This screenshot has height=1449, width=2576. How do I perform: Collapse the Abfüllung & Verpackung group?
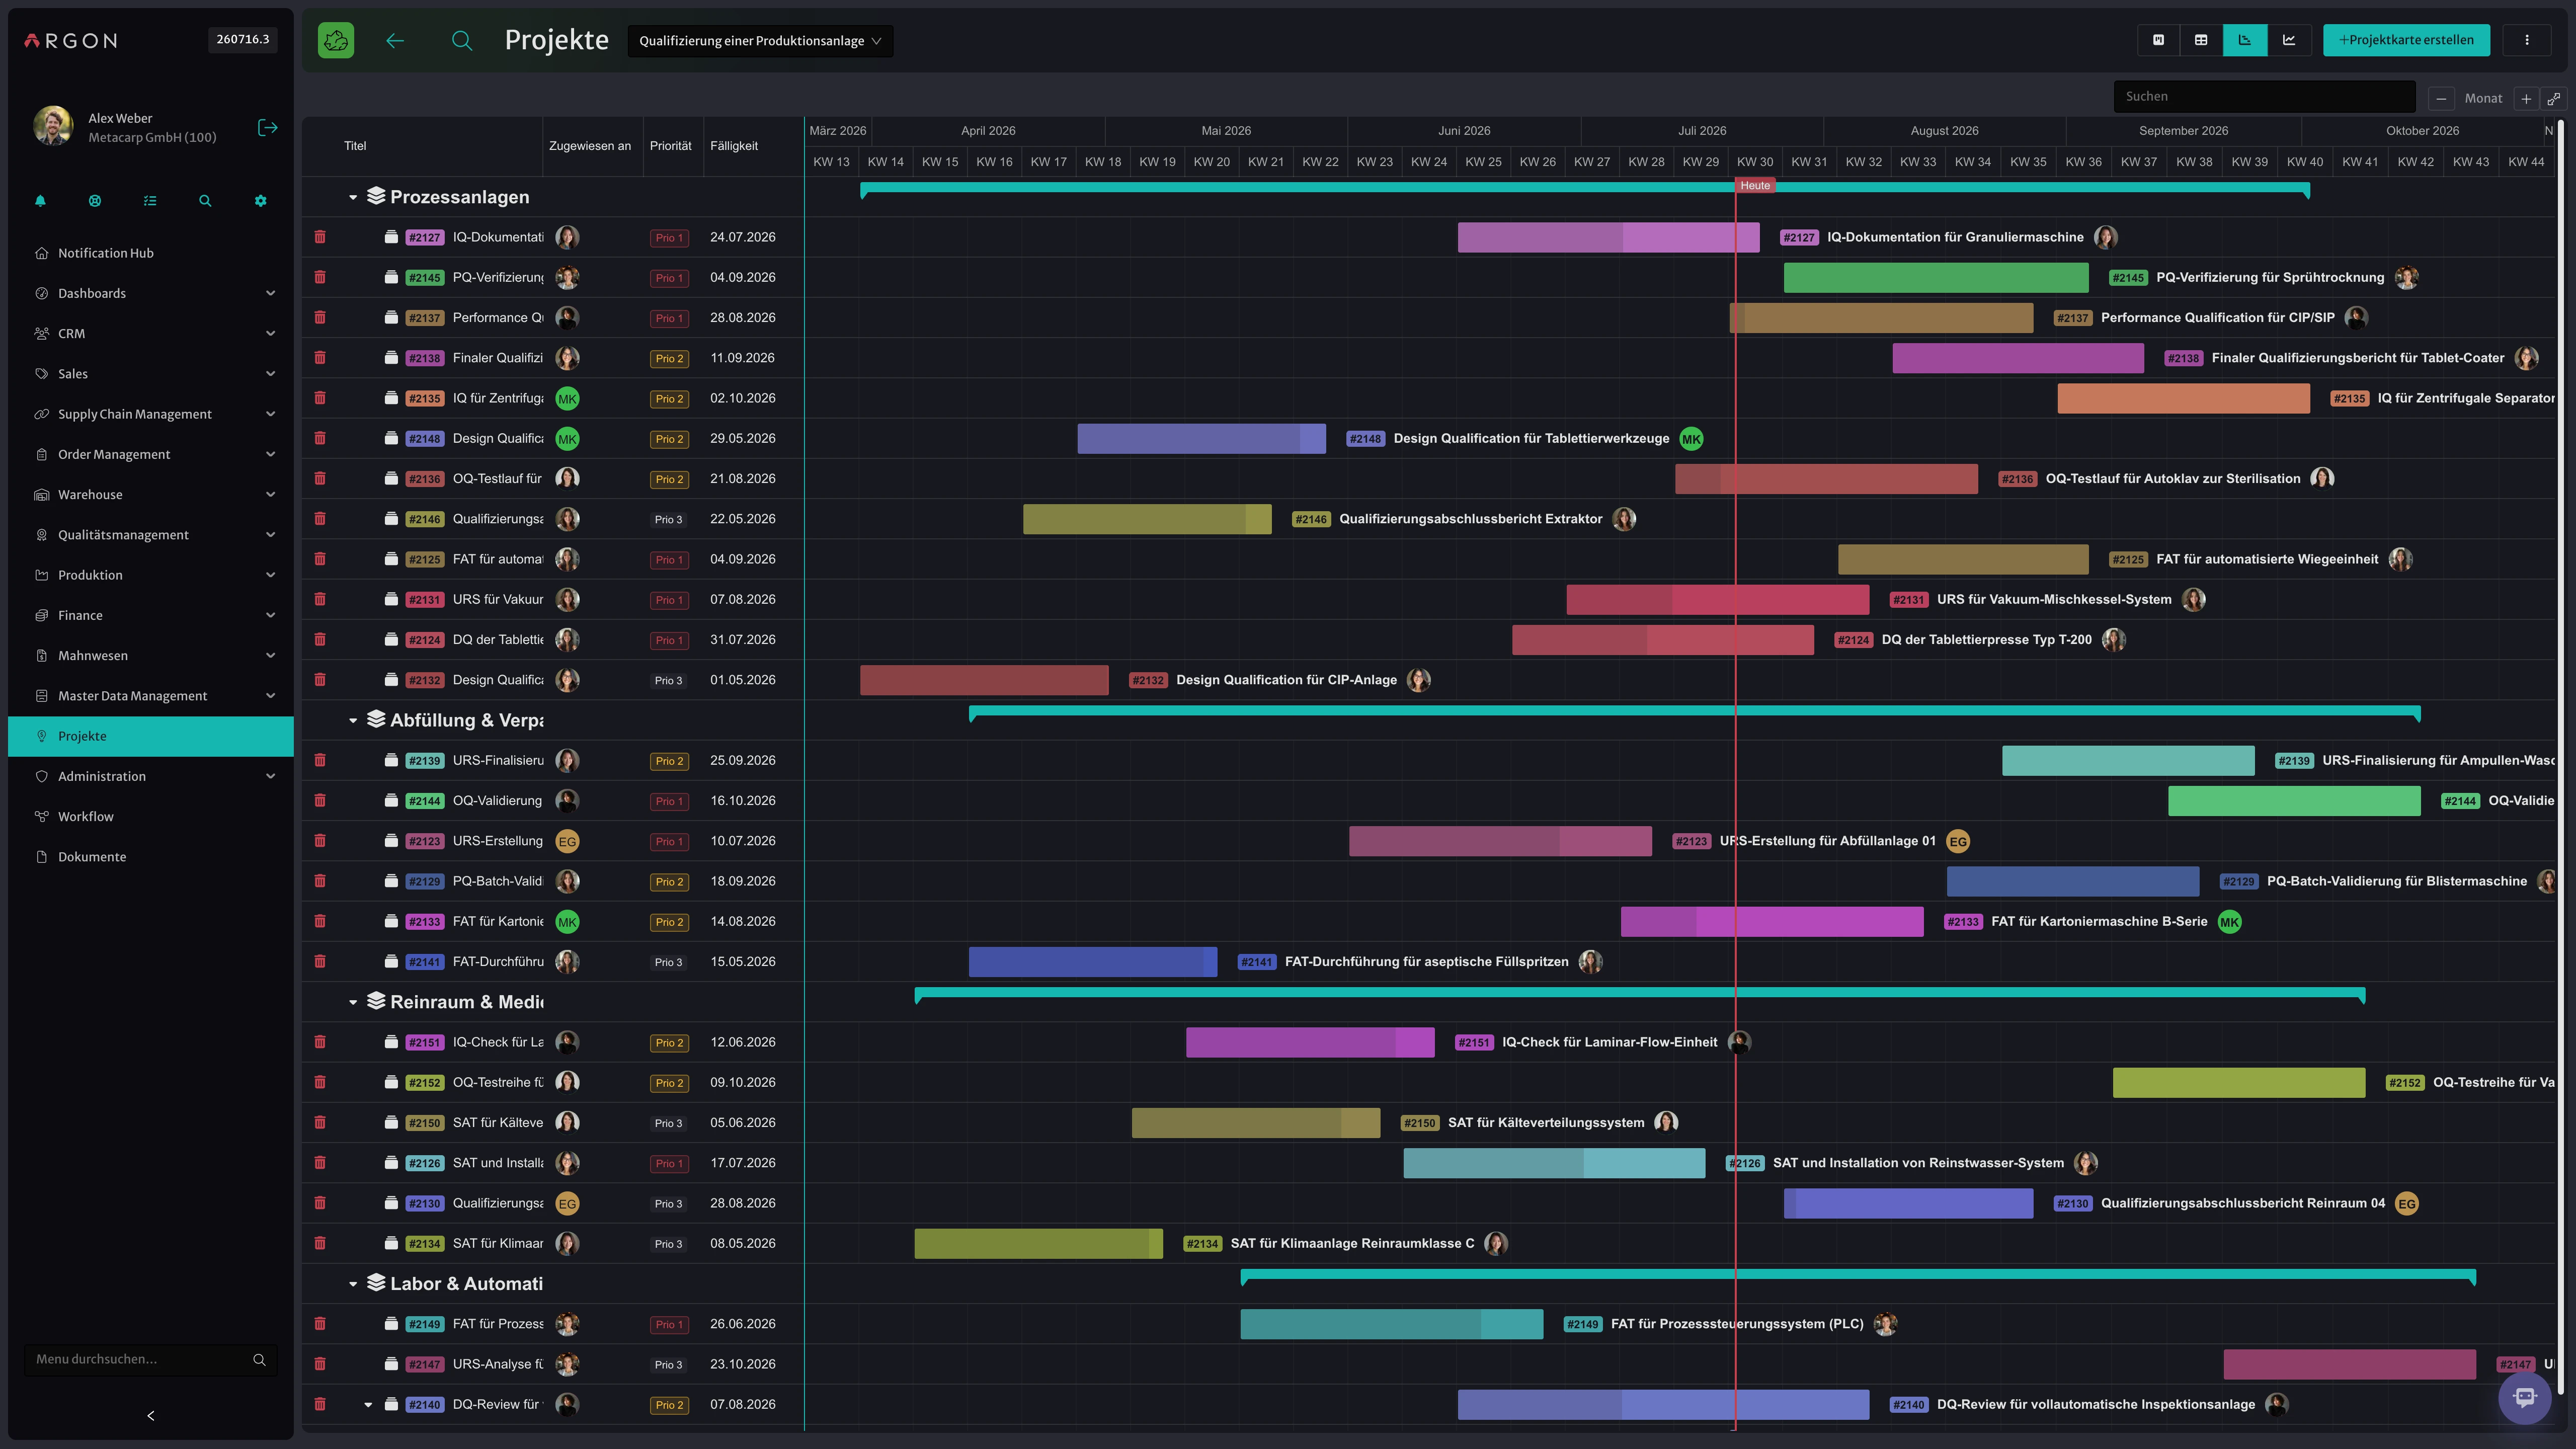point(353,720)
